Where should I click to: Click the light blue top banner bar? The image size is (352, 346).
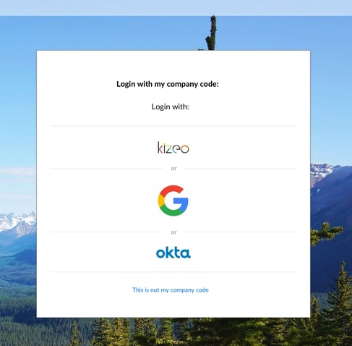click(x=176, y=8)
